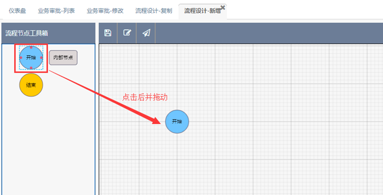Switch to the 流程设计-复制 tab
Screen dimensions: 383x195
(154, 11)
